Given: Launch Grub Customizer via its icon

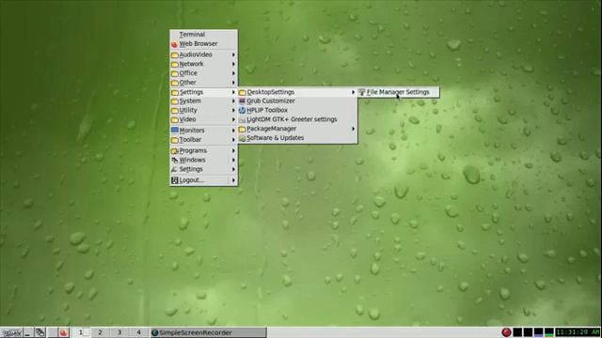Looking at the screenshot, I should point(242,100).
